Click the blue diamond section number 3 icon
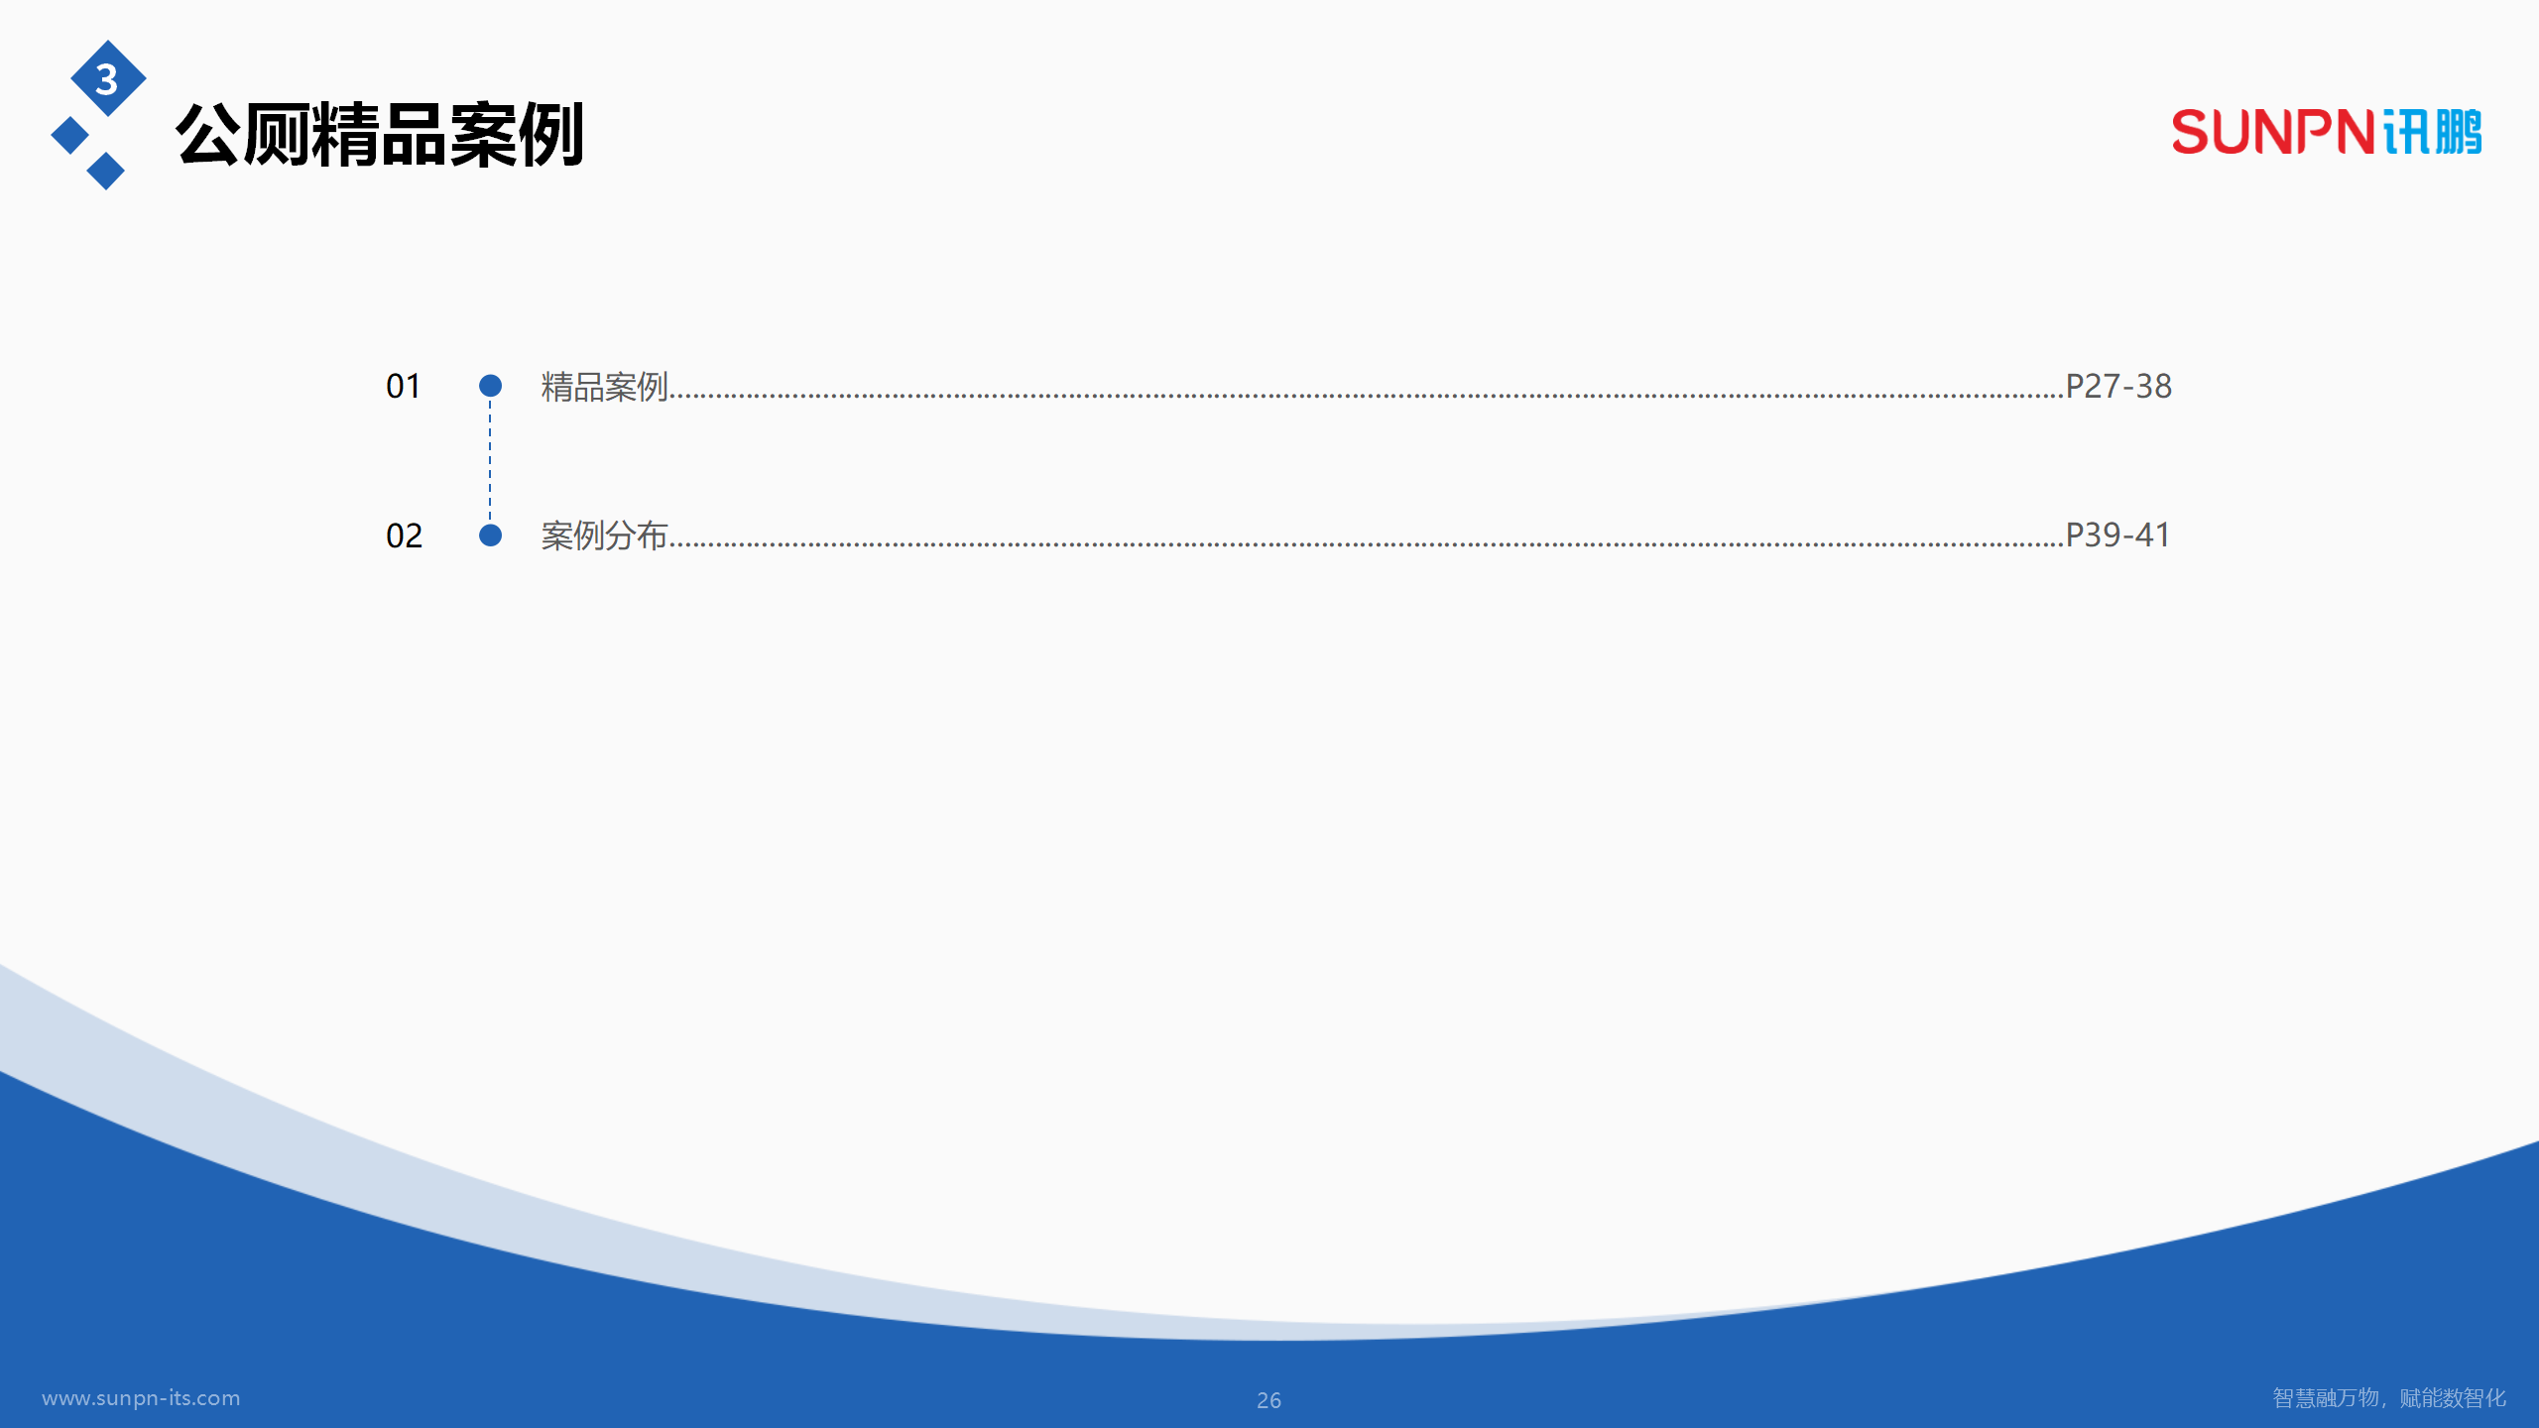 (x=106, y=79)
